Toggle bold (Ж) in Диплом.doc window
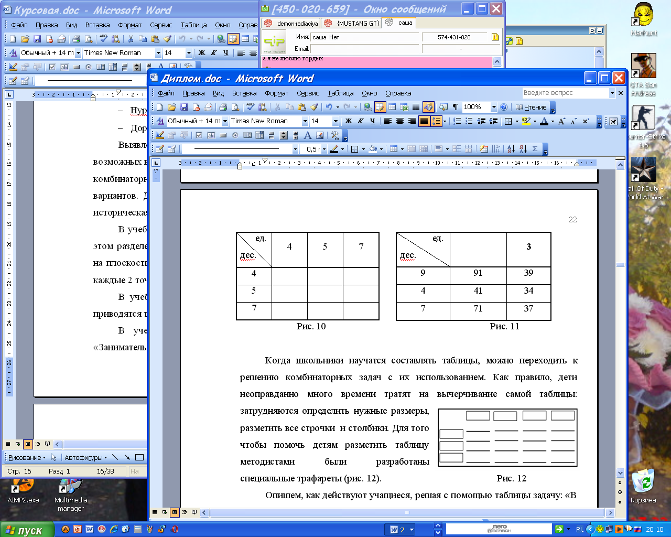Image resolution: width=671 pixels, height=537 pixels. (x=349, y=121)
